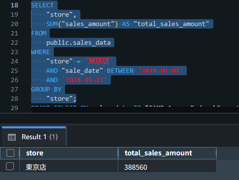The width and height of the screenshot is (239, 180).
Task: Click the '2024-01-01' date literal
Action: pos(160,71)
